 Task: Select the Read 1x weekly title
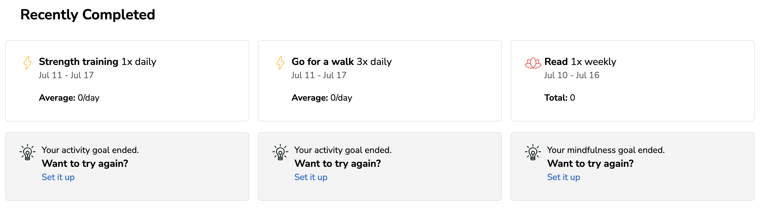[x=580, y=62]
